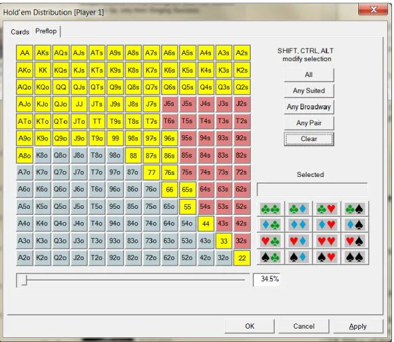Toggle the 22 hand cell
Viewport: 394px width, 342px height.
point(241,258)
